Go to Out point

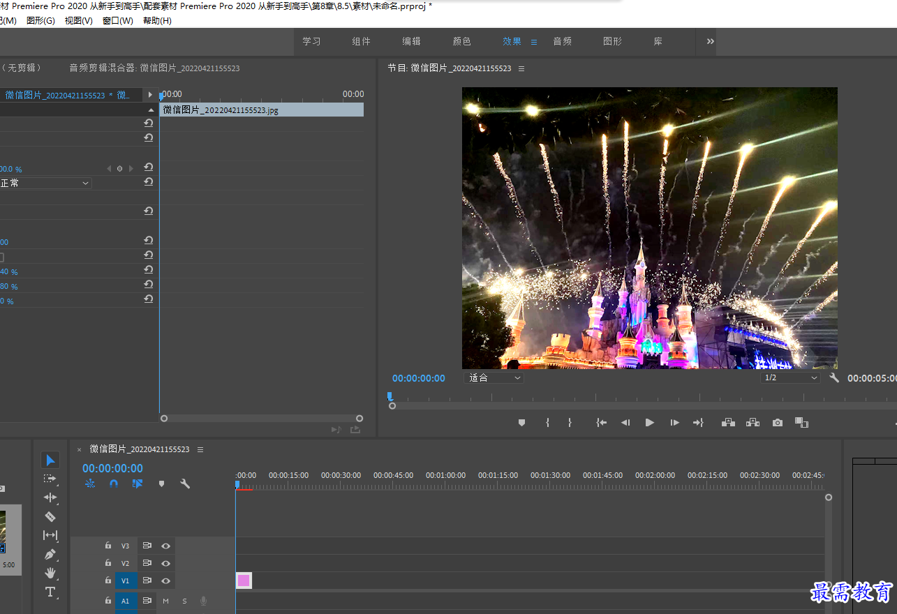pyautogui.click(x=698, y=422)
